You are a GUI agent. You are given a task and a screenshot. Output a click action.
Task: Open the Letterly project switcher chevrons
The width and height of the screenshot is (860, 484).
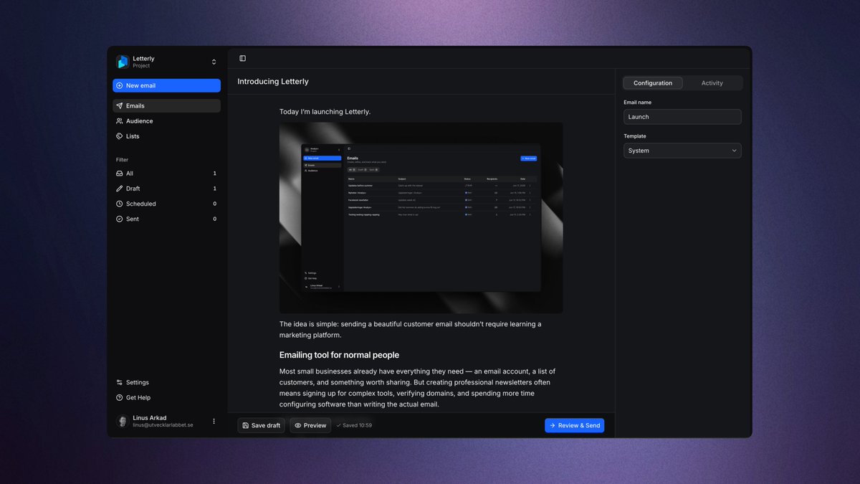point(214,62)
